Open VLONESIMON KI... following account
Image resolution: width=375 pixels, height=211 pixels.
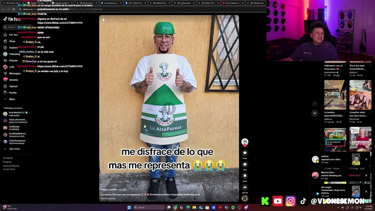click(15, 135)
